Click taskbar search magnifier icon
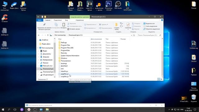 9,110
